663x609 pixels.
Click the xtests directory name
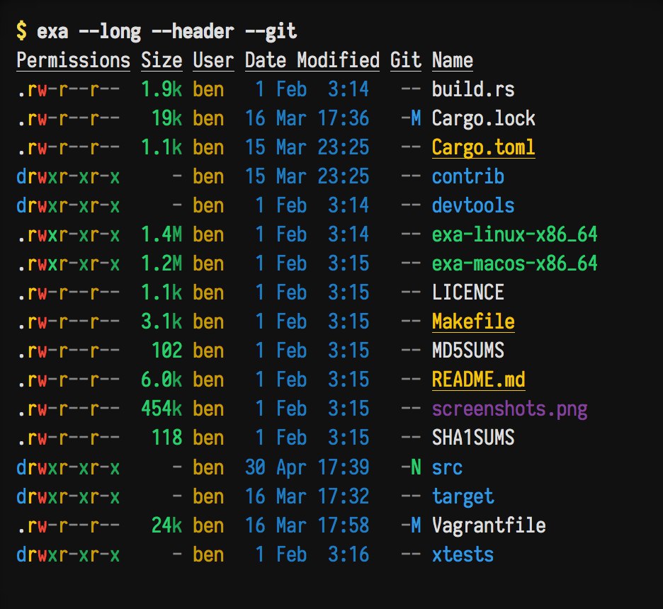tap(463, 554)
